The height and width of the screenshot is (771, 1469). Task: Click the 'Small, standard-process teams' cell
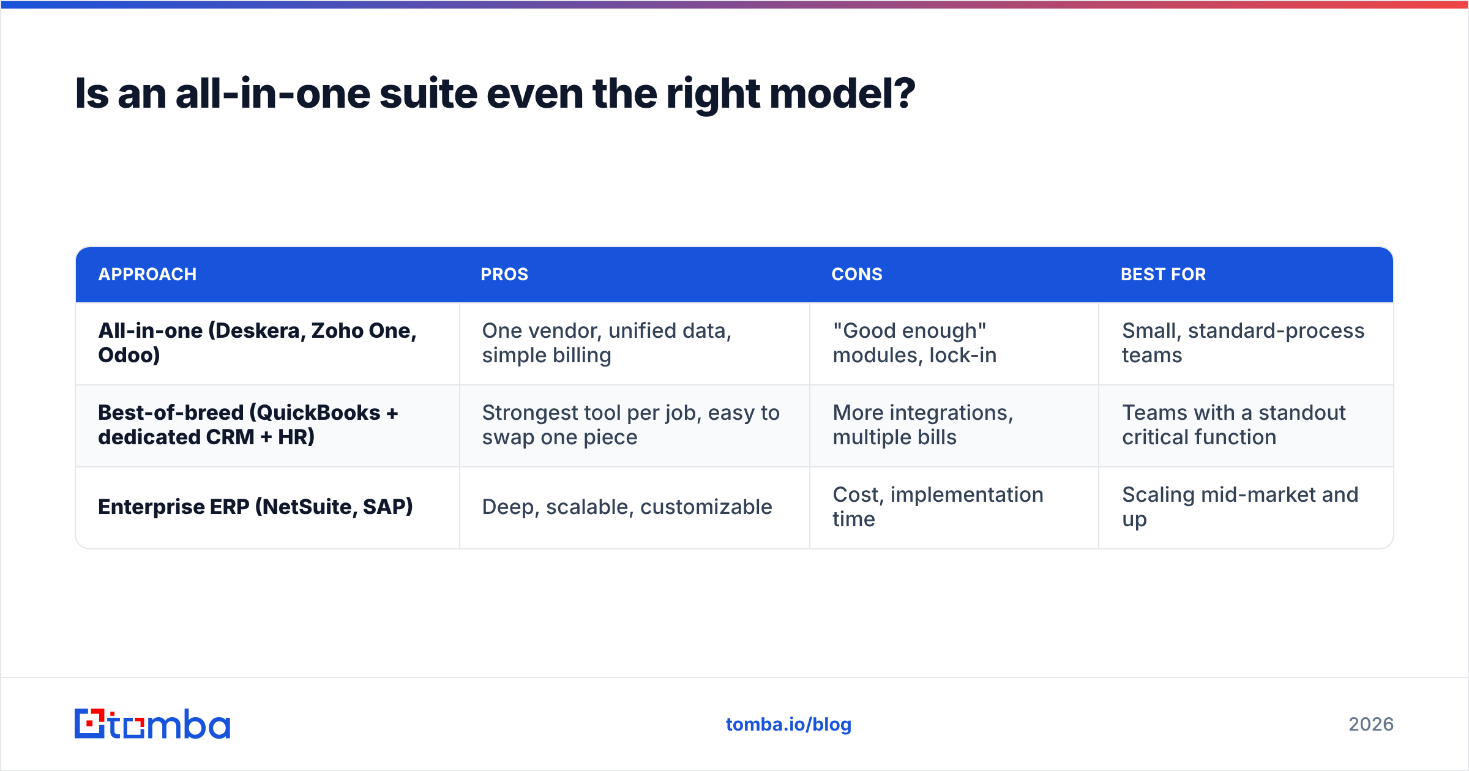[x=1246, y=343]
